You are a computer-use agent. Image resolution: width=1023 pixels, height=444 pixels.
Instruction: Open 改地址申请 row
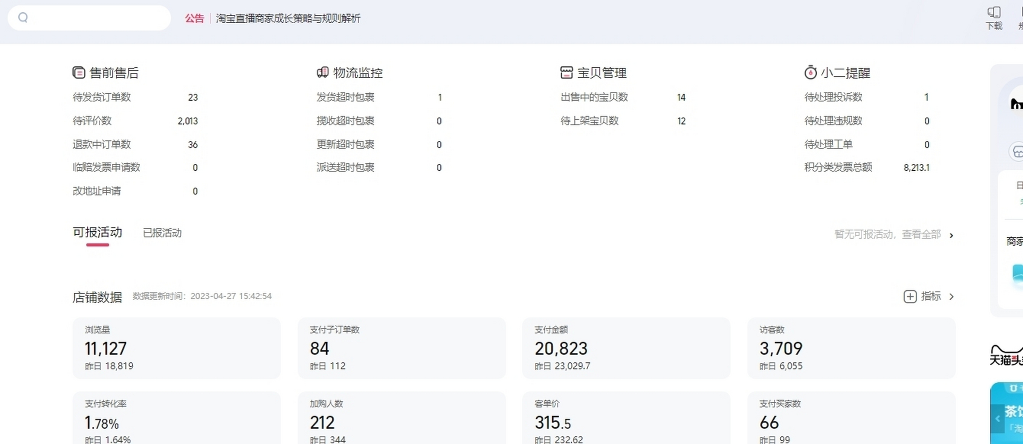coord(135,191)
